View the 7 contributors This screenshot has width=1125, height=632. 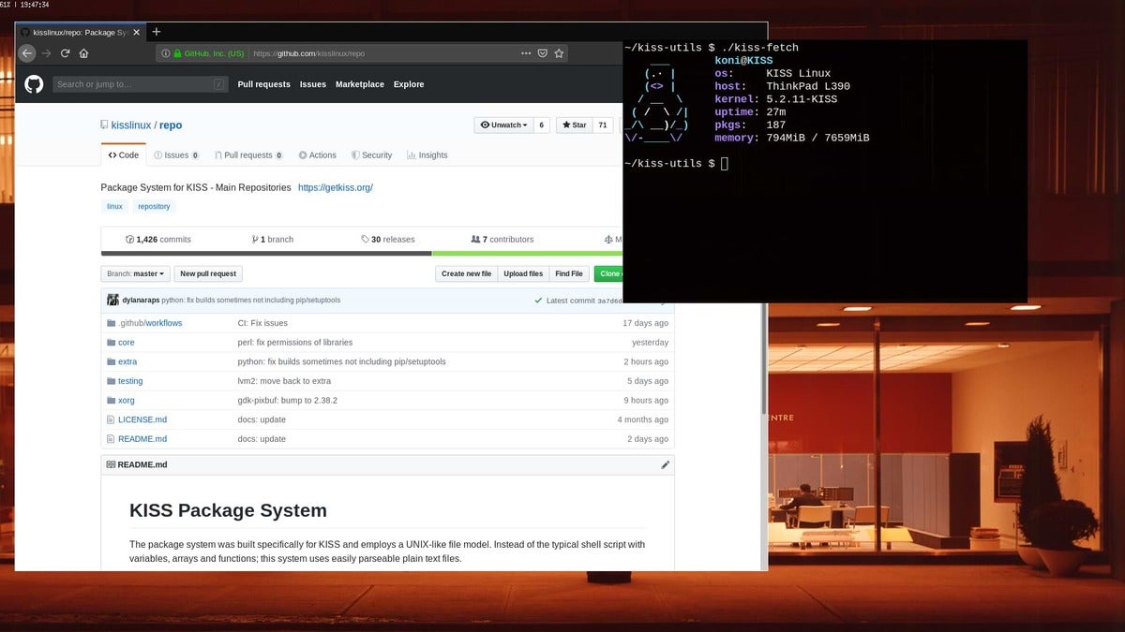point(502,240)
